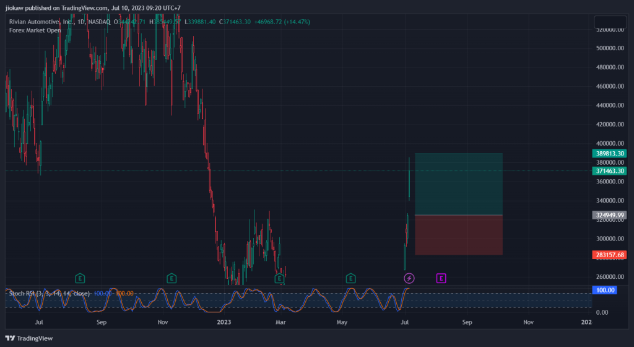Click the 400000.00 price axis label
This screenshot has height=347, width=634.
pos(610,143)
